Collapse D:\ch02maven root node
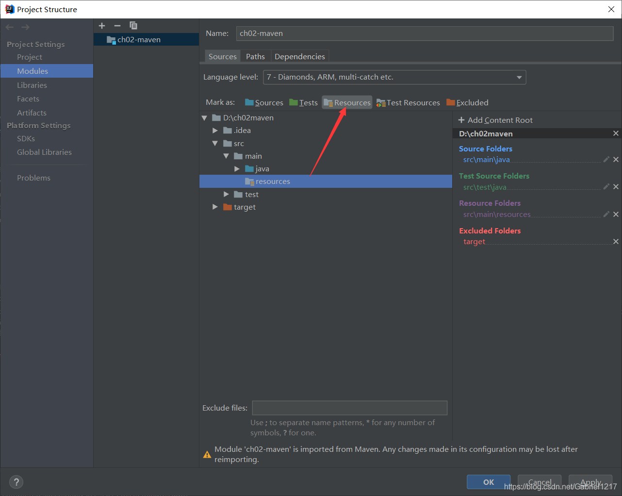The width and height of the screenshot is (622, 496). pos(204,118)
